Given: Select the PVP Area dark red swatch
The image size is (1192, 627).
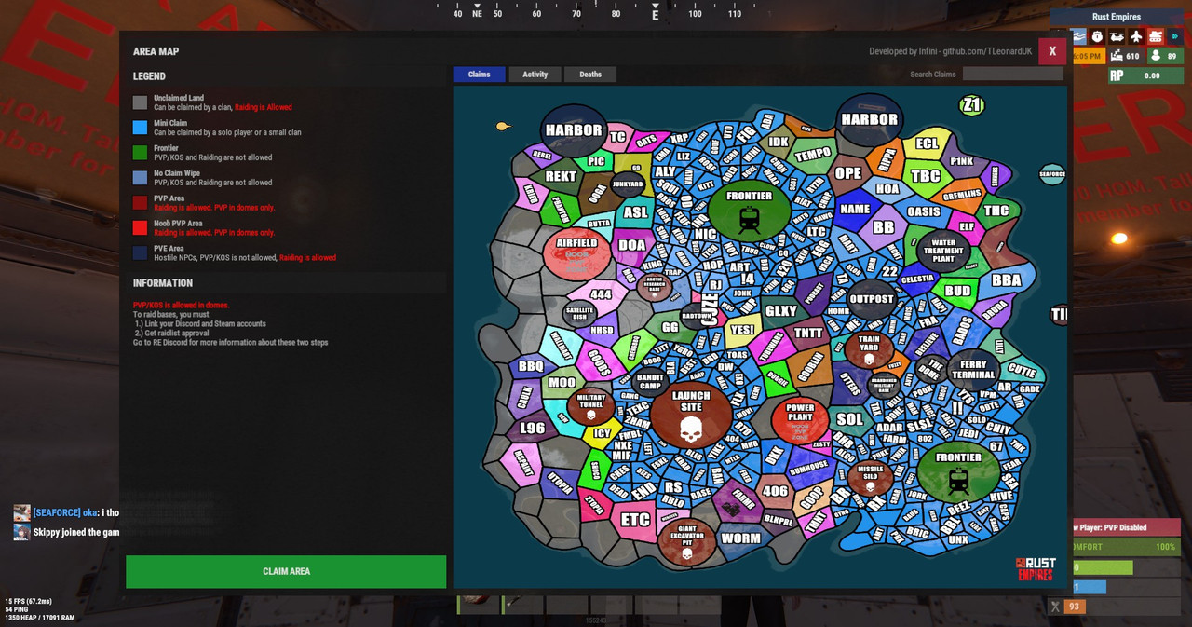Looking at the screenshot, I should (x=140, y=203).
